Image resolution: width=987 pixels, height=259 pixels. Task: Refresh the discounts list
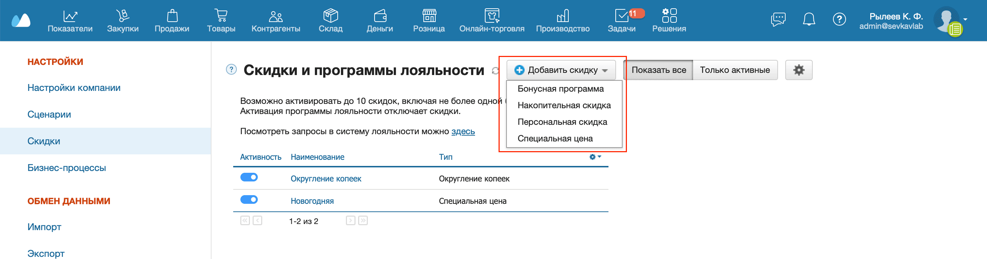[495, 70]
